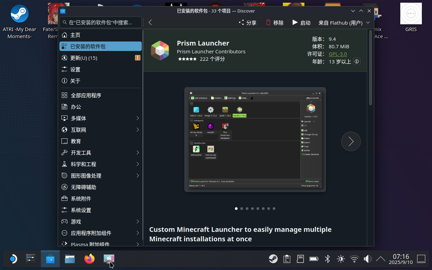Open 主页 in the sidebar

[101, 35]
